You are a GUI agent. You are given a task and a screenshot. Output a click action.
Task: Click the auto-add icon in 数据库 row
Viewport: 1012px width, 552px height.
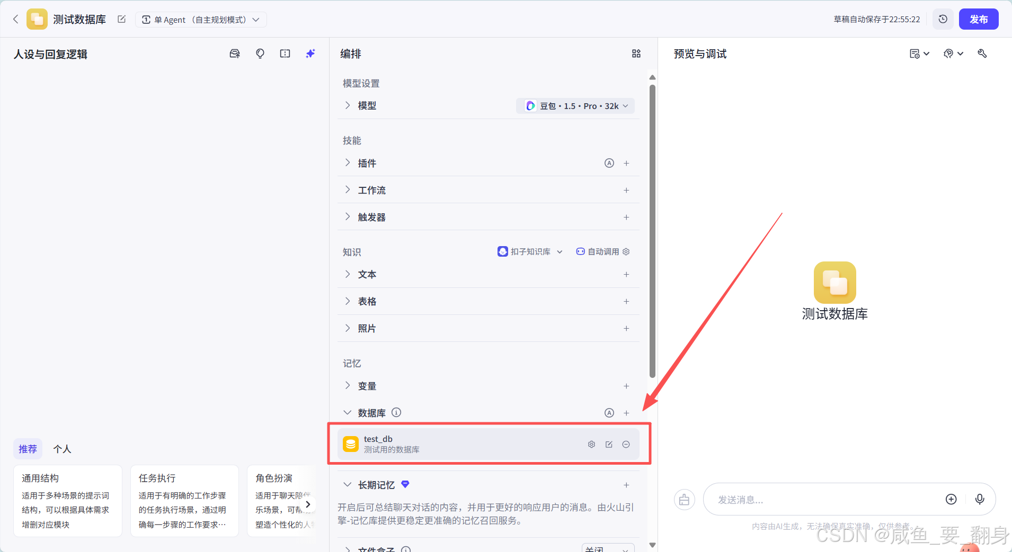tap(609, 413)
